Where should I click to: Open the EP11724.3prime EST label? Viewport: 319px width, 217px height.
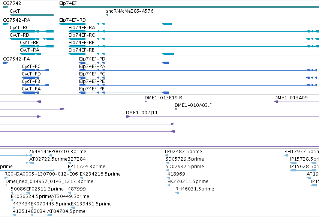pyautogui.click(x=86, y=166)
